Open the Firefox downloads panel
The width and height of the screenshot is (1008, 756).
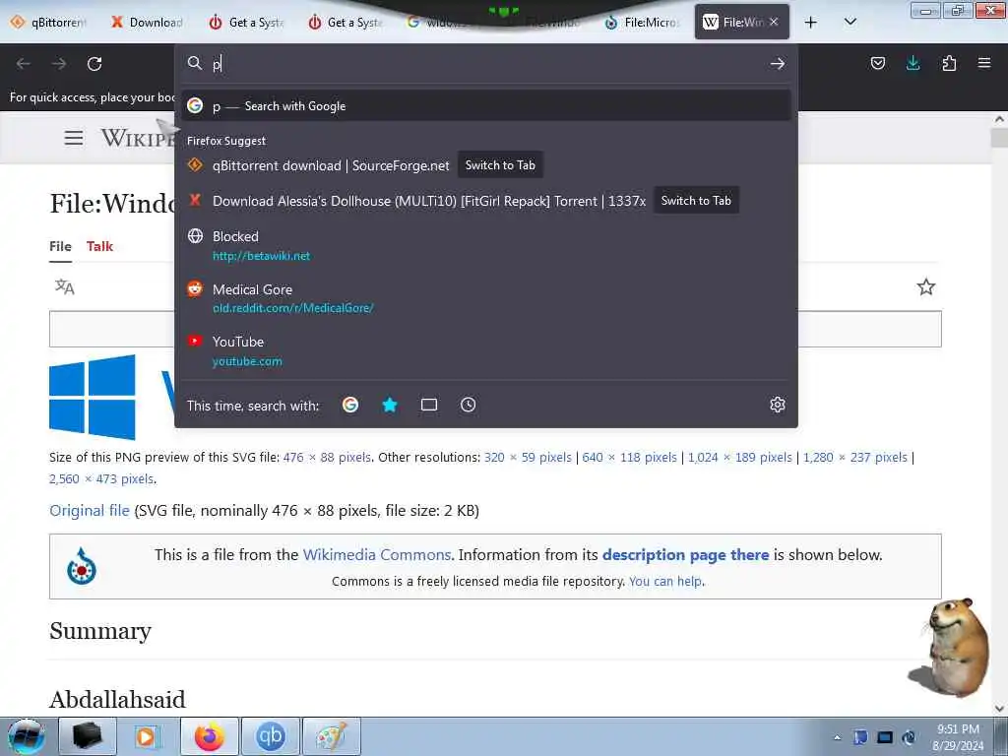(x=913, y=63)
